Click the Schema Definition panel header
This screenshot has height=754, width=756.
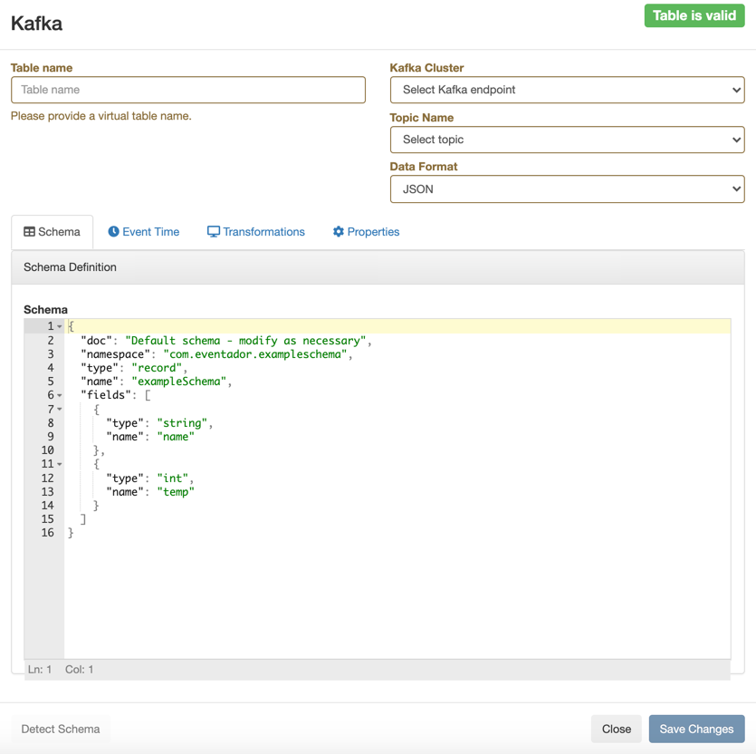(378, 267)
